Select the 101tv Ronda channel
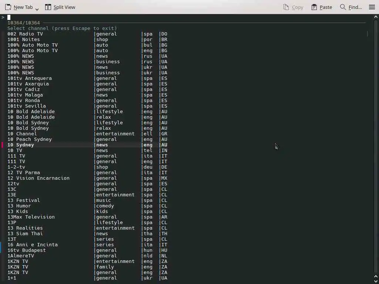This screenshot has width=379, height=284. [87, 101]
